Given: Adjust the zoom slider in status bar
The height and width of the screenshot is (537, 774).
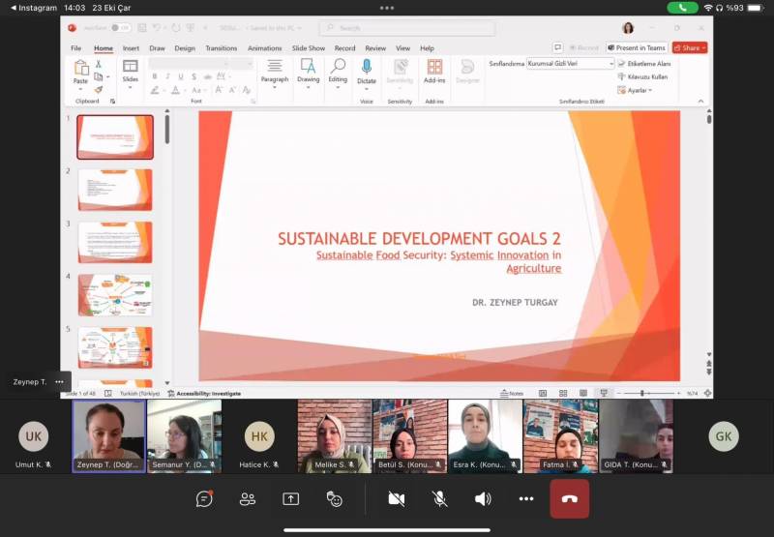Looking at the screenshot, I should click(642, 394).
